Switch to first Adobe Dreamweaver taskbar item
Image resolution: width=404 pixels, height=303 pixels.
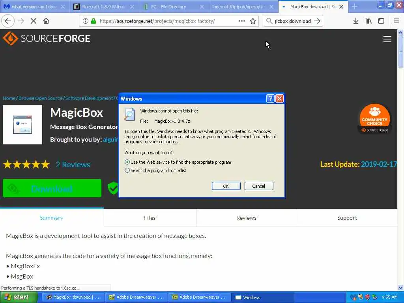(136, 297)
